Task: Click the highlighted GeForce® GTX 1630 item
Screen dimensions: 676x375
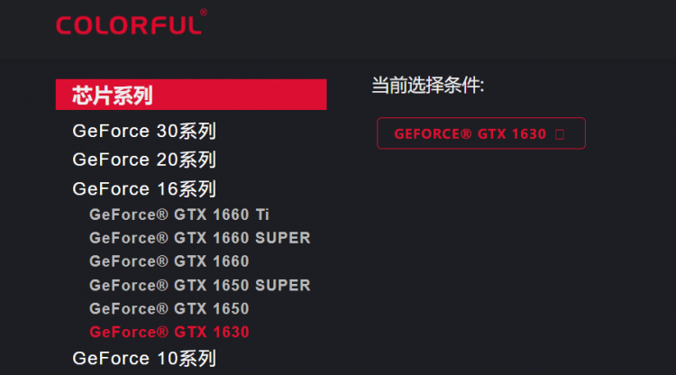Action: pos(169,332)
